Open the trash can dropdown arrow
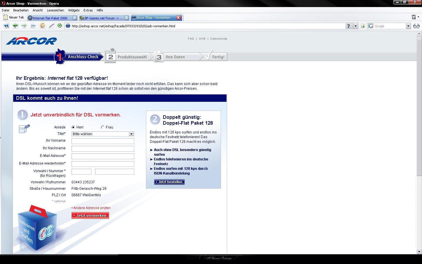 (418, 17)
